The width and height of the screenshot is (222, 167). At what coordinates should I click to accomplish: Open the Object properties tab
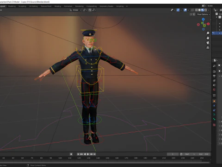(214, 101)
